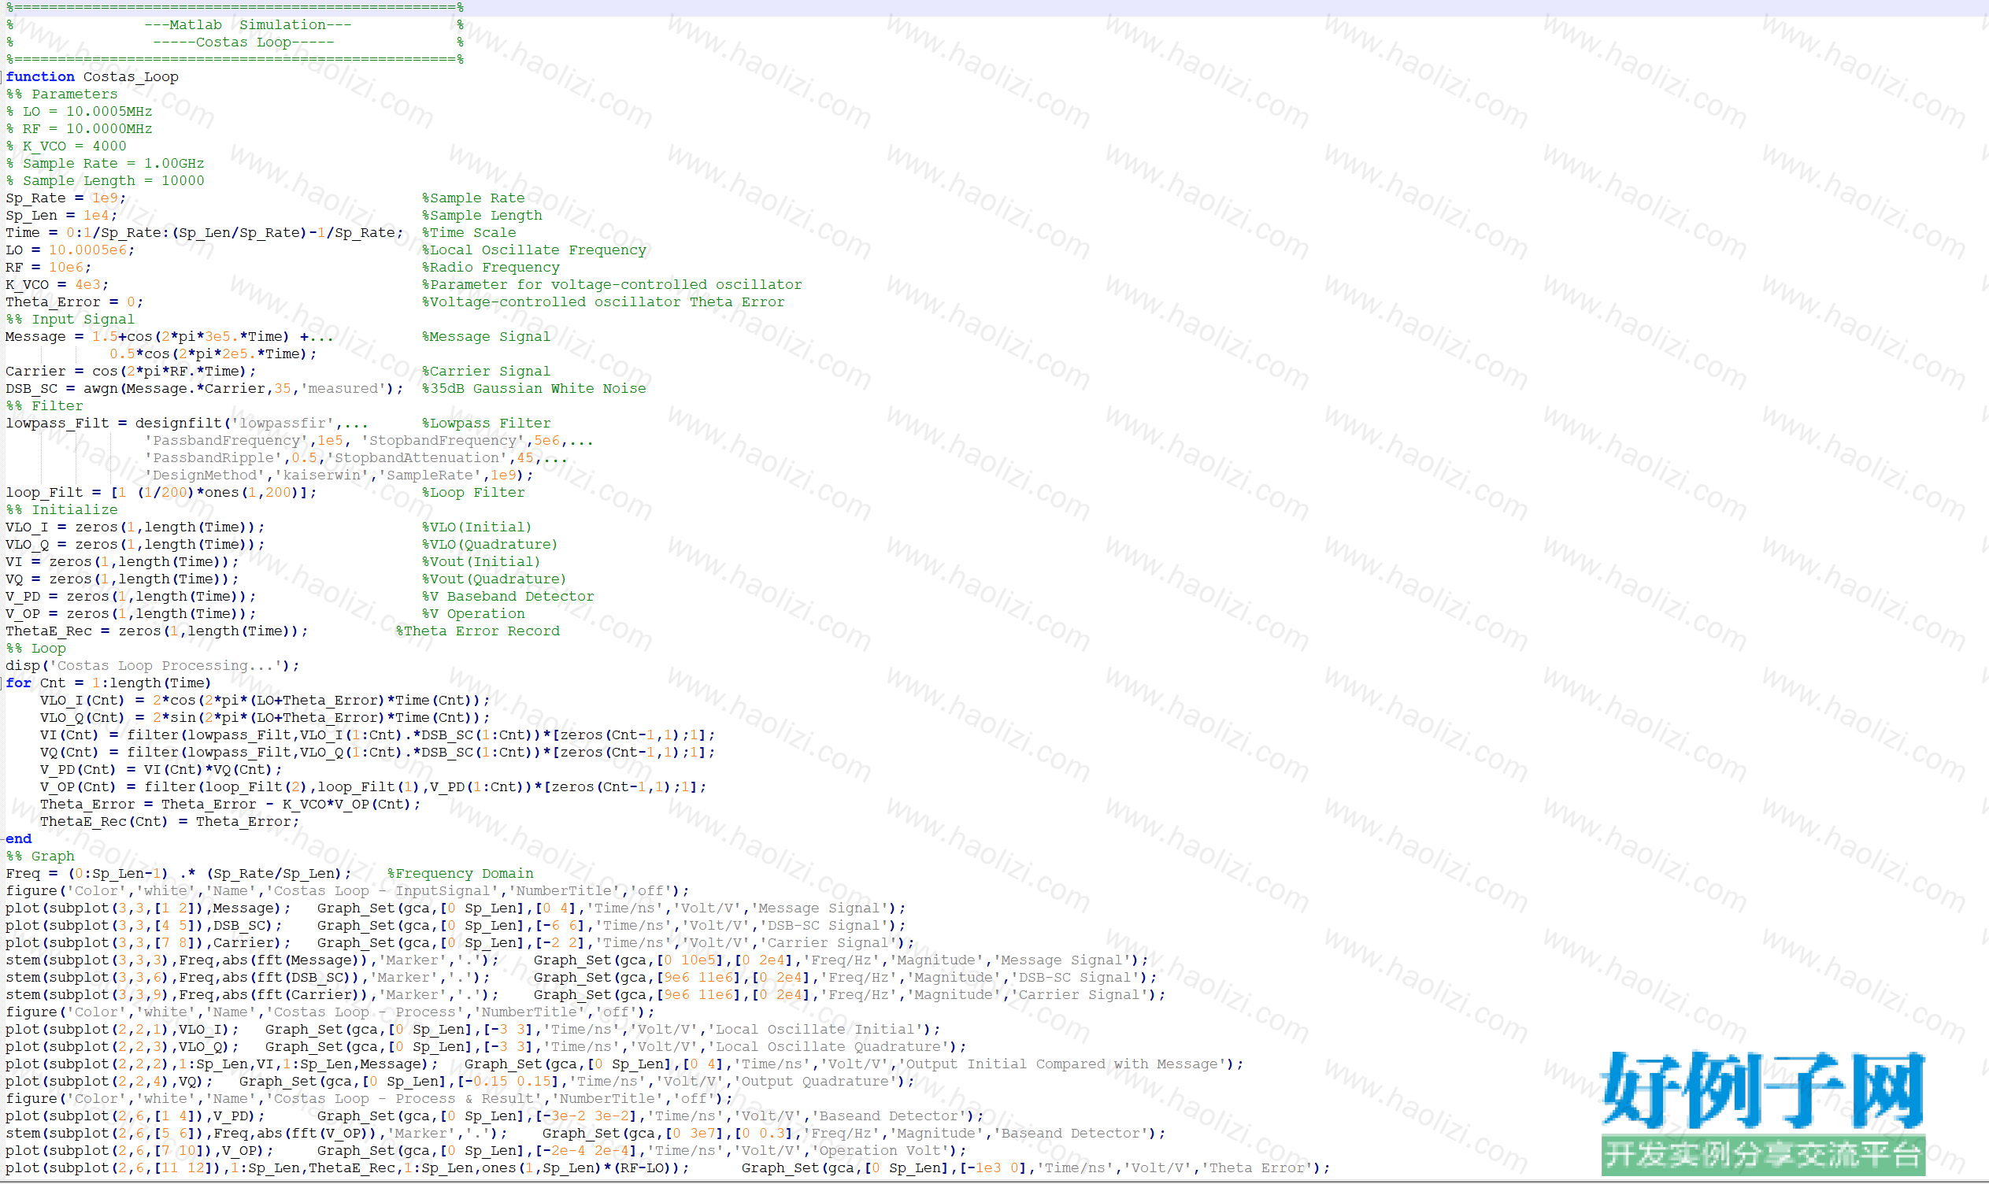Viewport: 1989px width, 1184px height.
Task: Click the 'designfilt' function call
Action: (x=179, y=424)
